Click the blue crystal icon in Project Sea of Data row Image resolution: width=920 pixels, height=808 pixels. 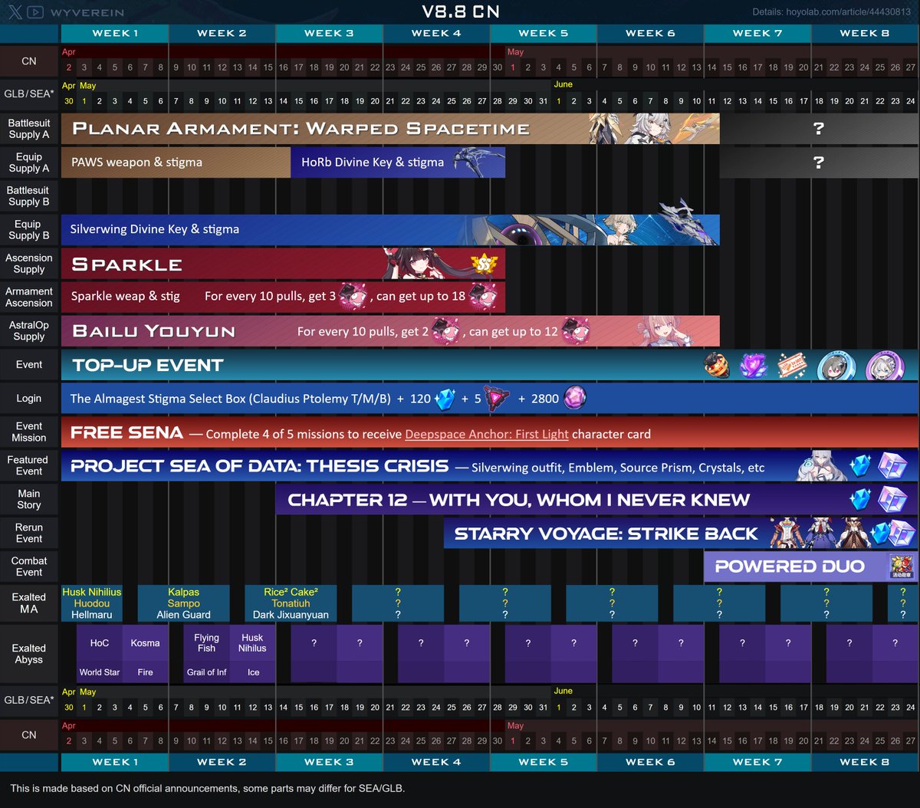860,466
